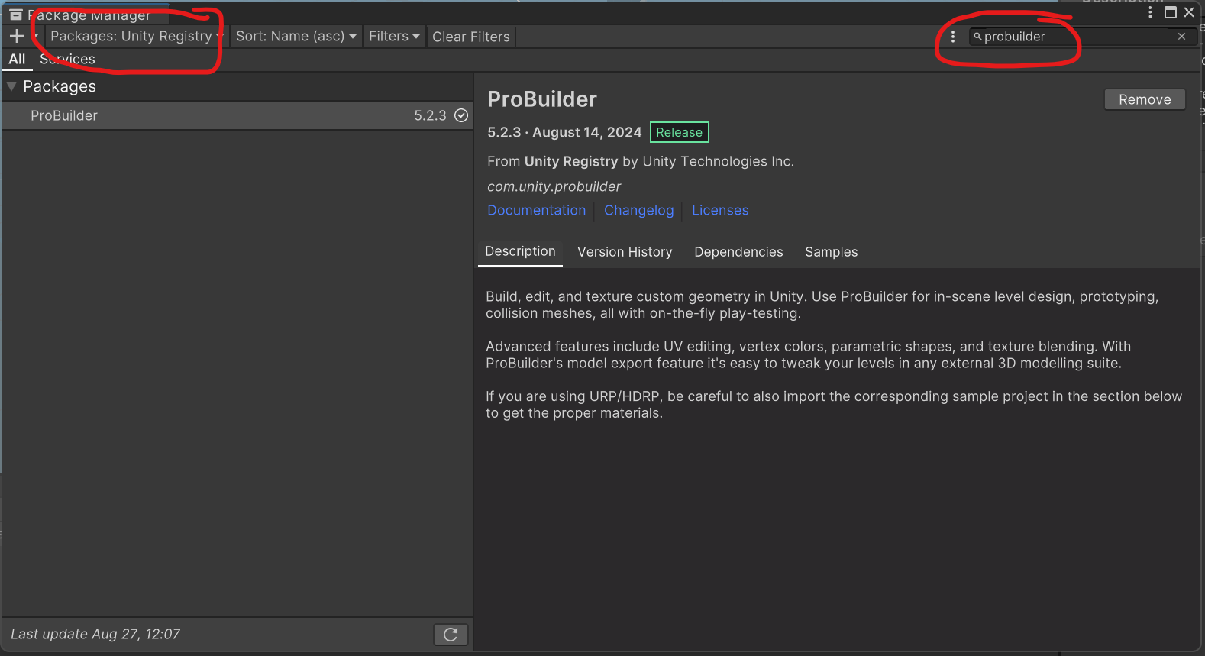Close the Package Manager window
Image resolution: width=1205 pixels, height=656 pixels.
coord(1189,12)
